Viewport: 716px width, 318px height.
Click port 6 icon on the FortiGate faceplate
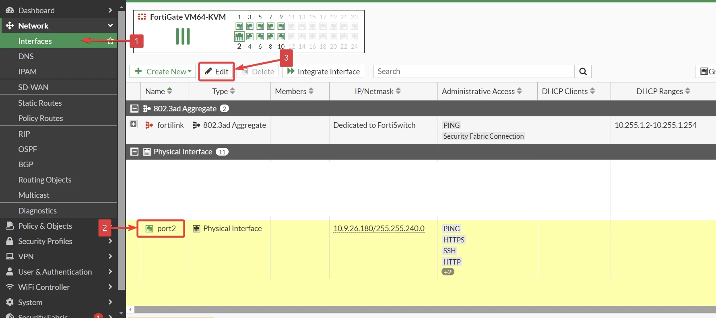[260, 37]
